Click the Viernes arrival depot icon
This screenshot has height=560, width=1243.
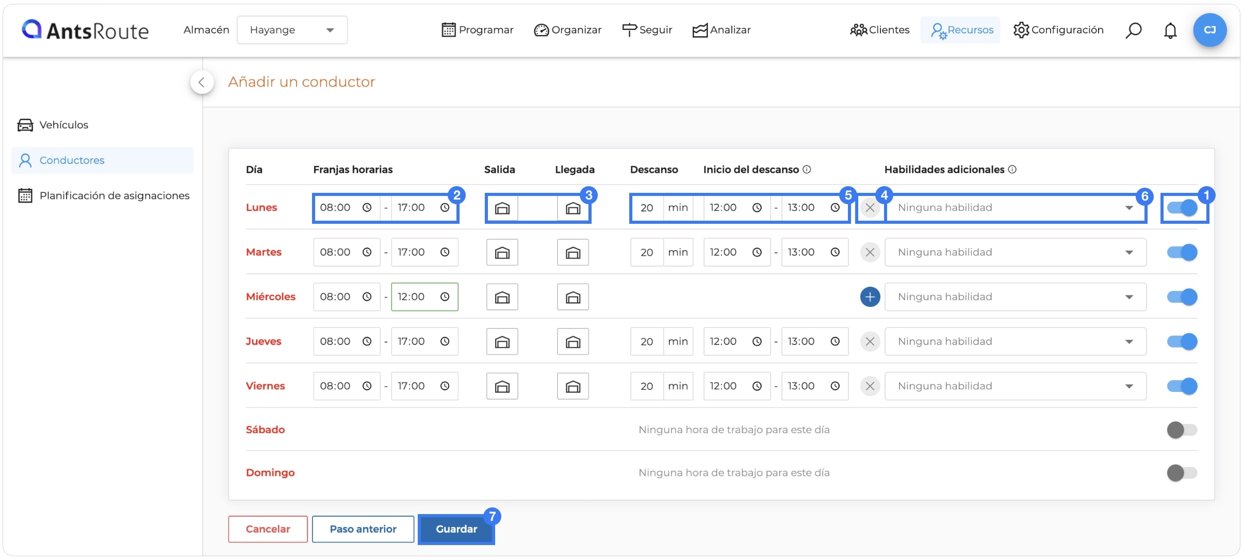pyautogui.click(x=573, y=386)
